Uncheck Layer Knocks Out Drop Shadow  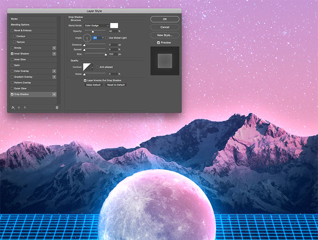(x=85, y=80)
